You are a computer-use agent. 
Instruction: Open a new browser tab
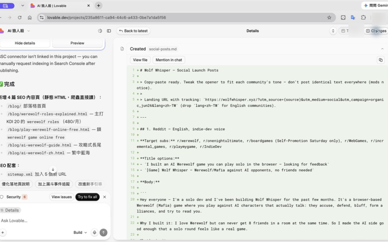tap(99, 6)
